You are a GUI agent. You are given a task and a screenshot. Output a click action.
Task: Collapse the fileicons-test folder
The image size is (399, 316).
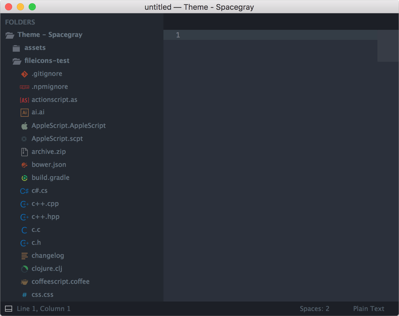17,61
